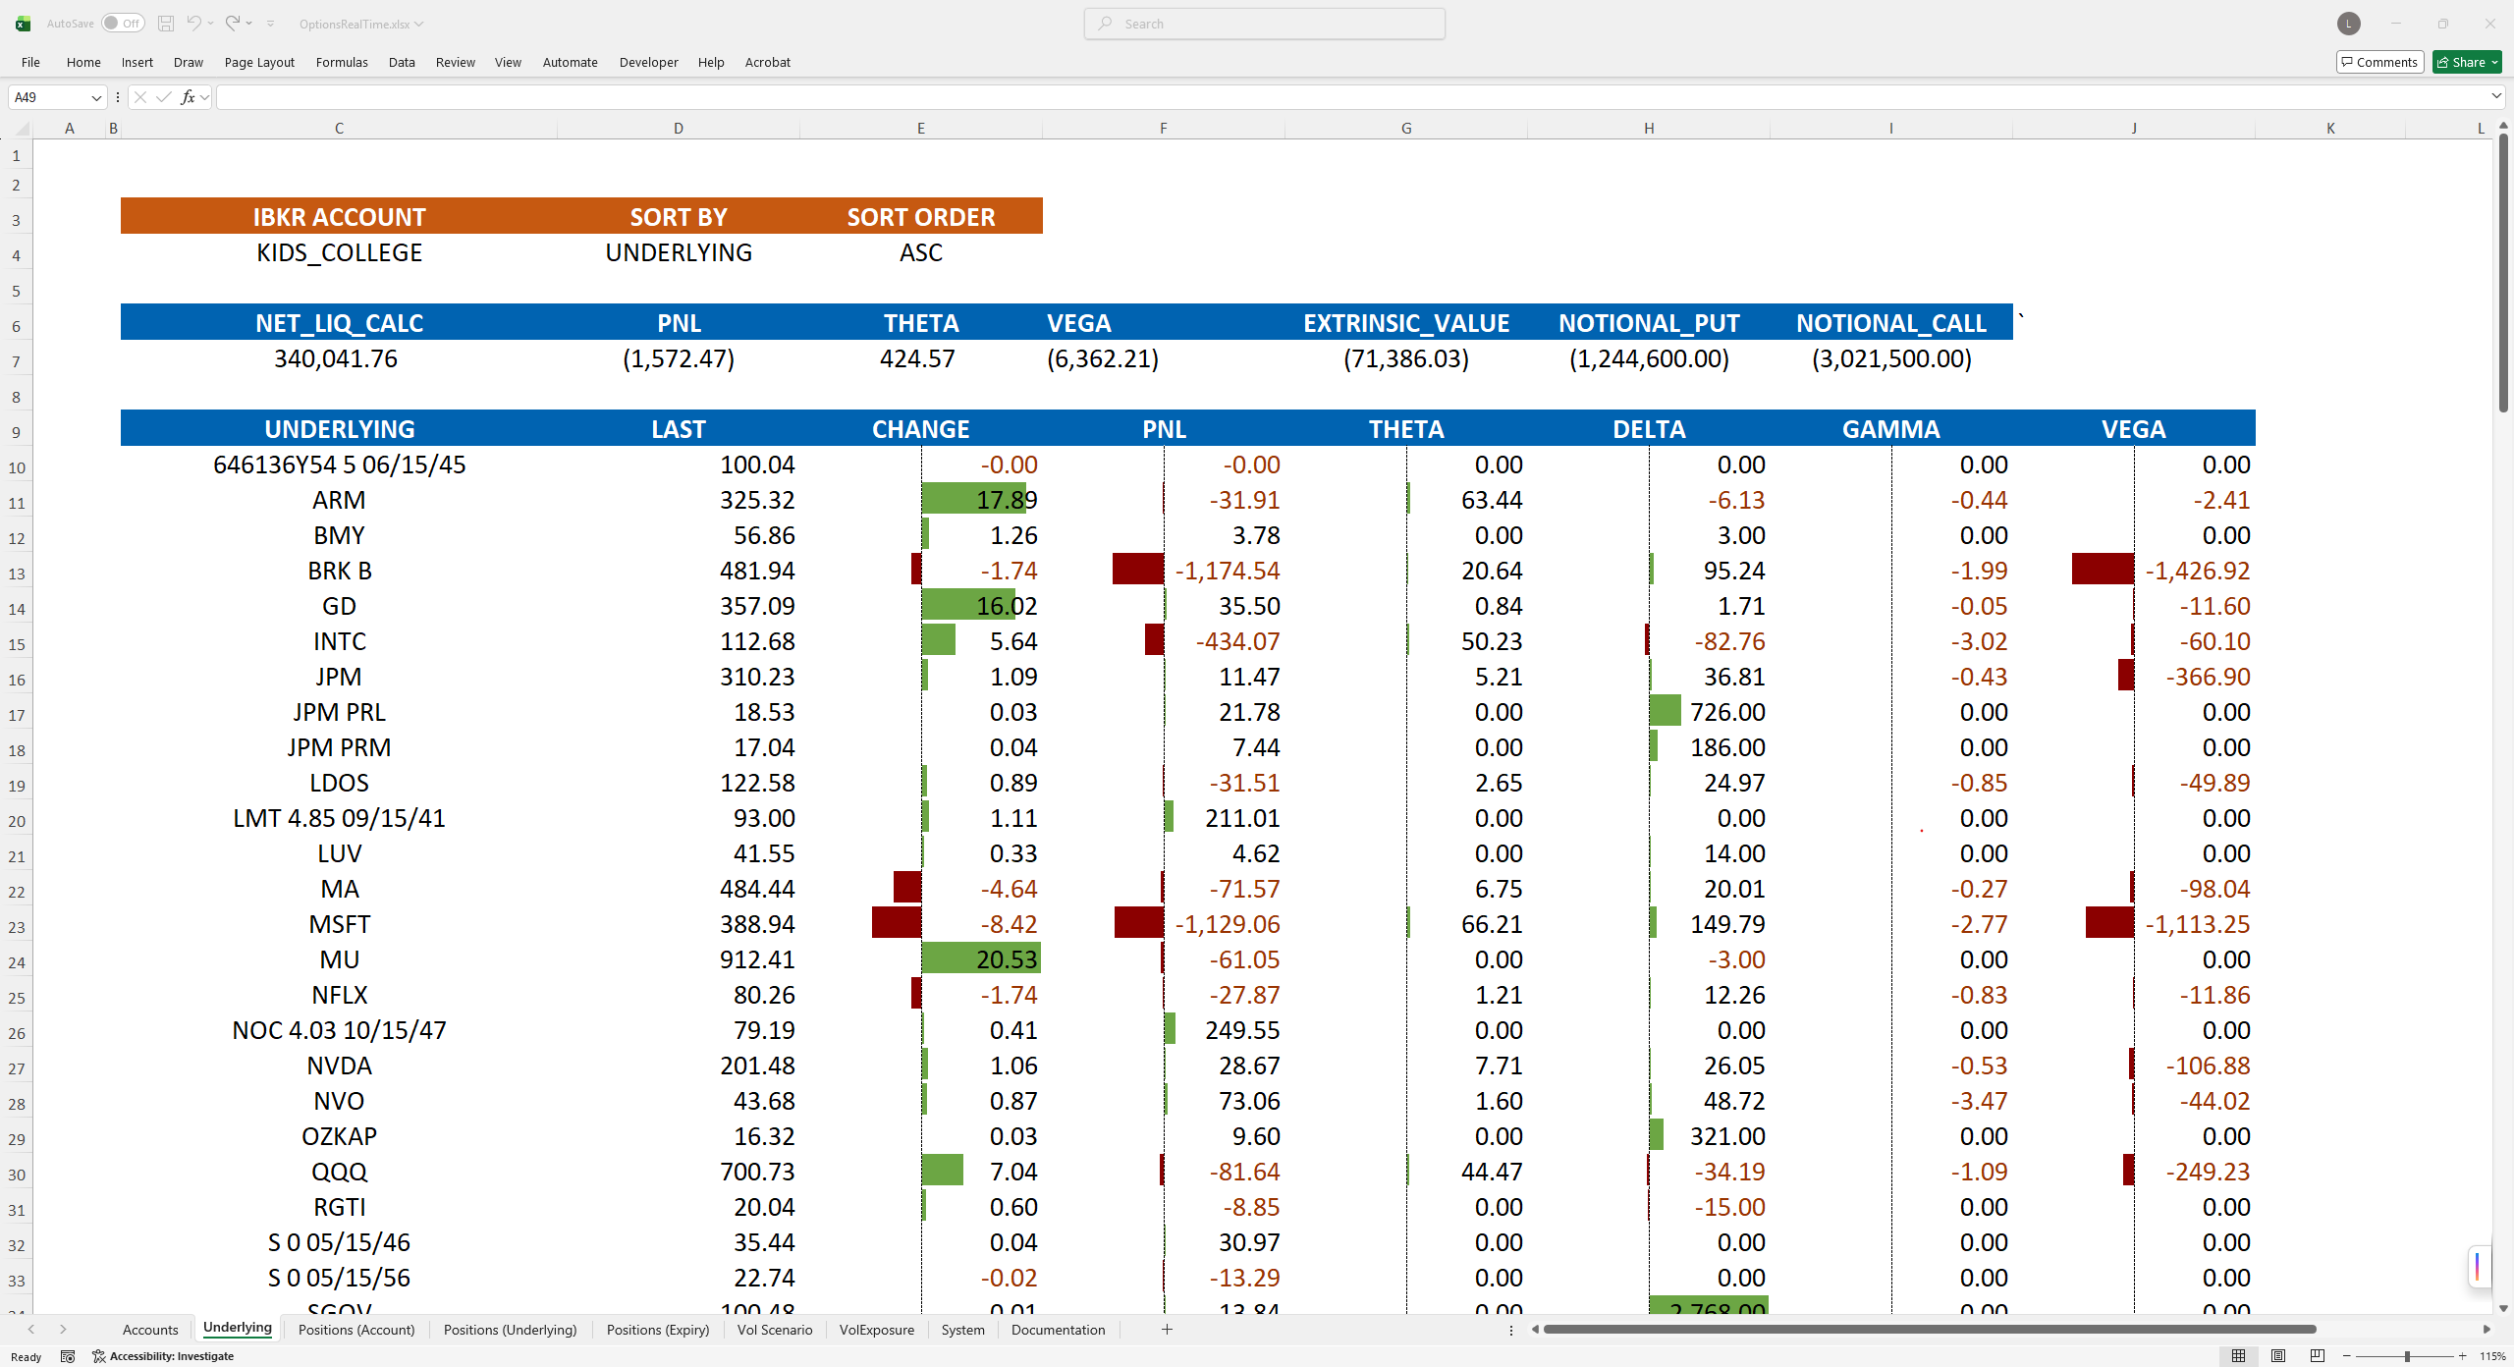Click the Cancel formula X icon

point(140,97)
